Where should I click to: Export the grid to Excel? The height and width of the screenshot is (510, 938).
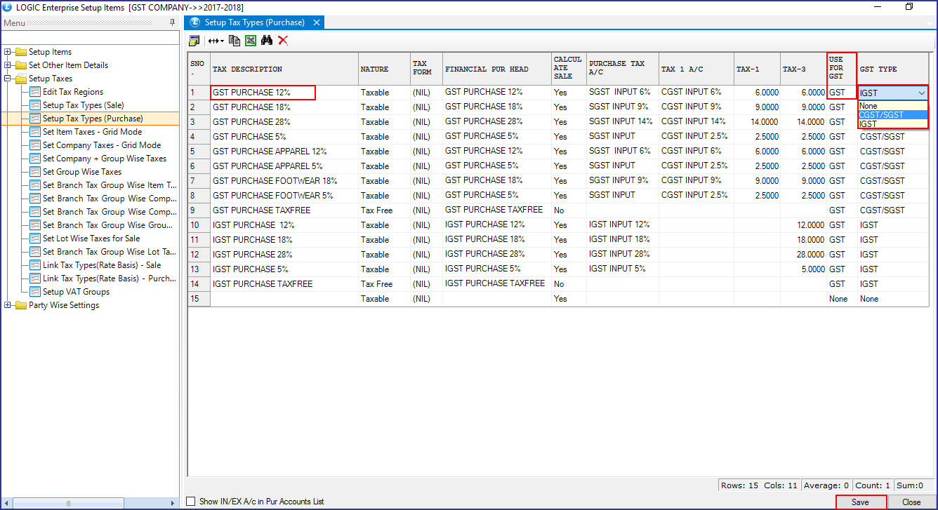(251, 41)
